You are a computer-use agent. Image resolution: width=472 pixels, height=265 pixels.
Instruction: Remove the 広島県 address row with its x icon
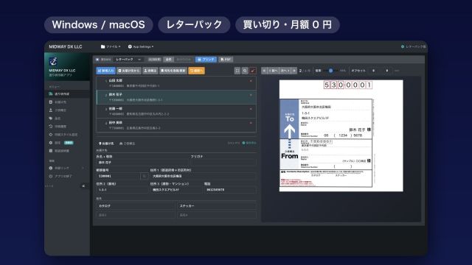click(x=251, y=123)
